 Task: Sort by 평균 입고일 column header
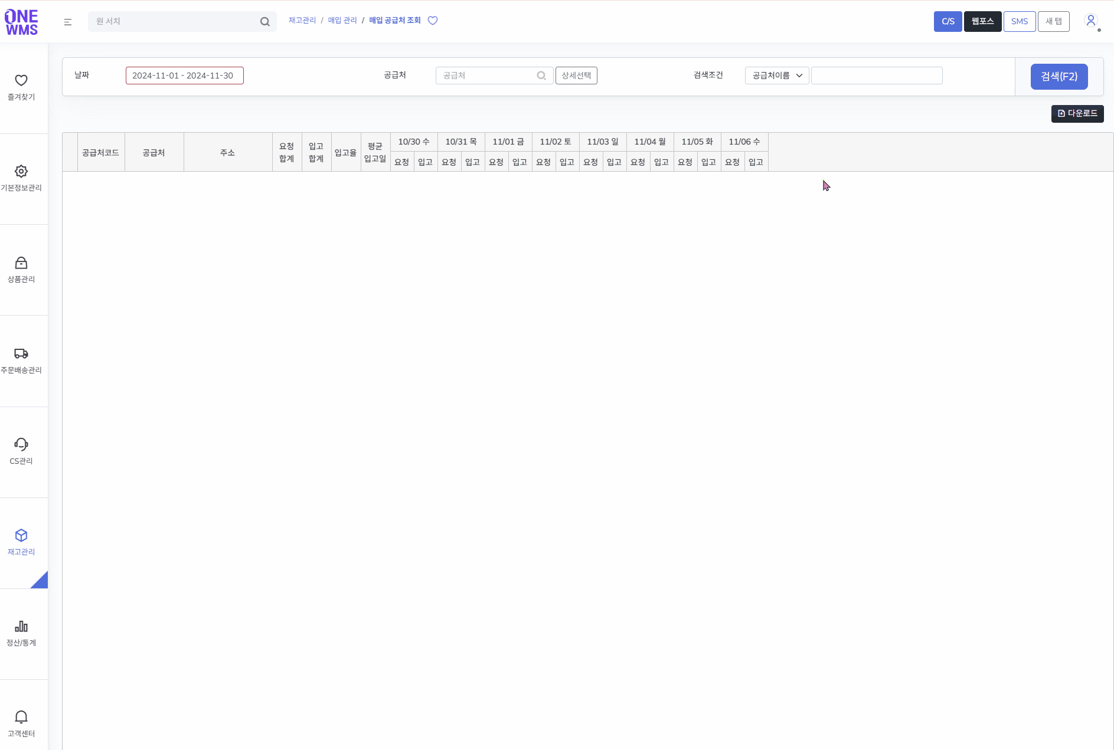375,152
